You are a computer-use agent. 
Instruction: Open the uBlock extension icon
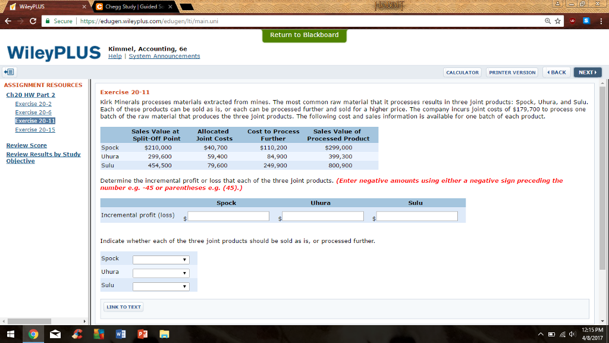(573, 21)
